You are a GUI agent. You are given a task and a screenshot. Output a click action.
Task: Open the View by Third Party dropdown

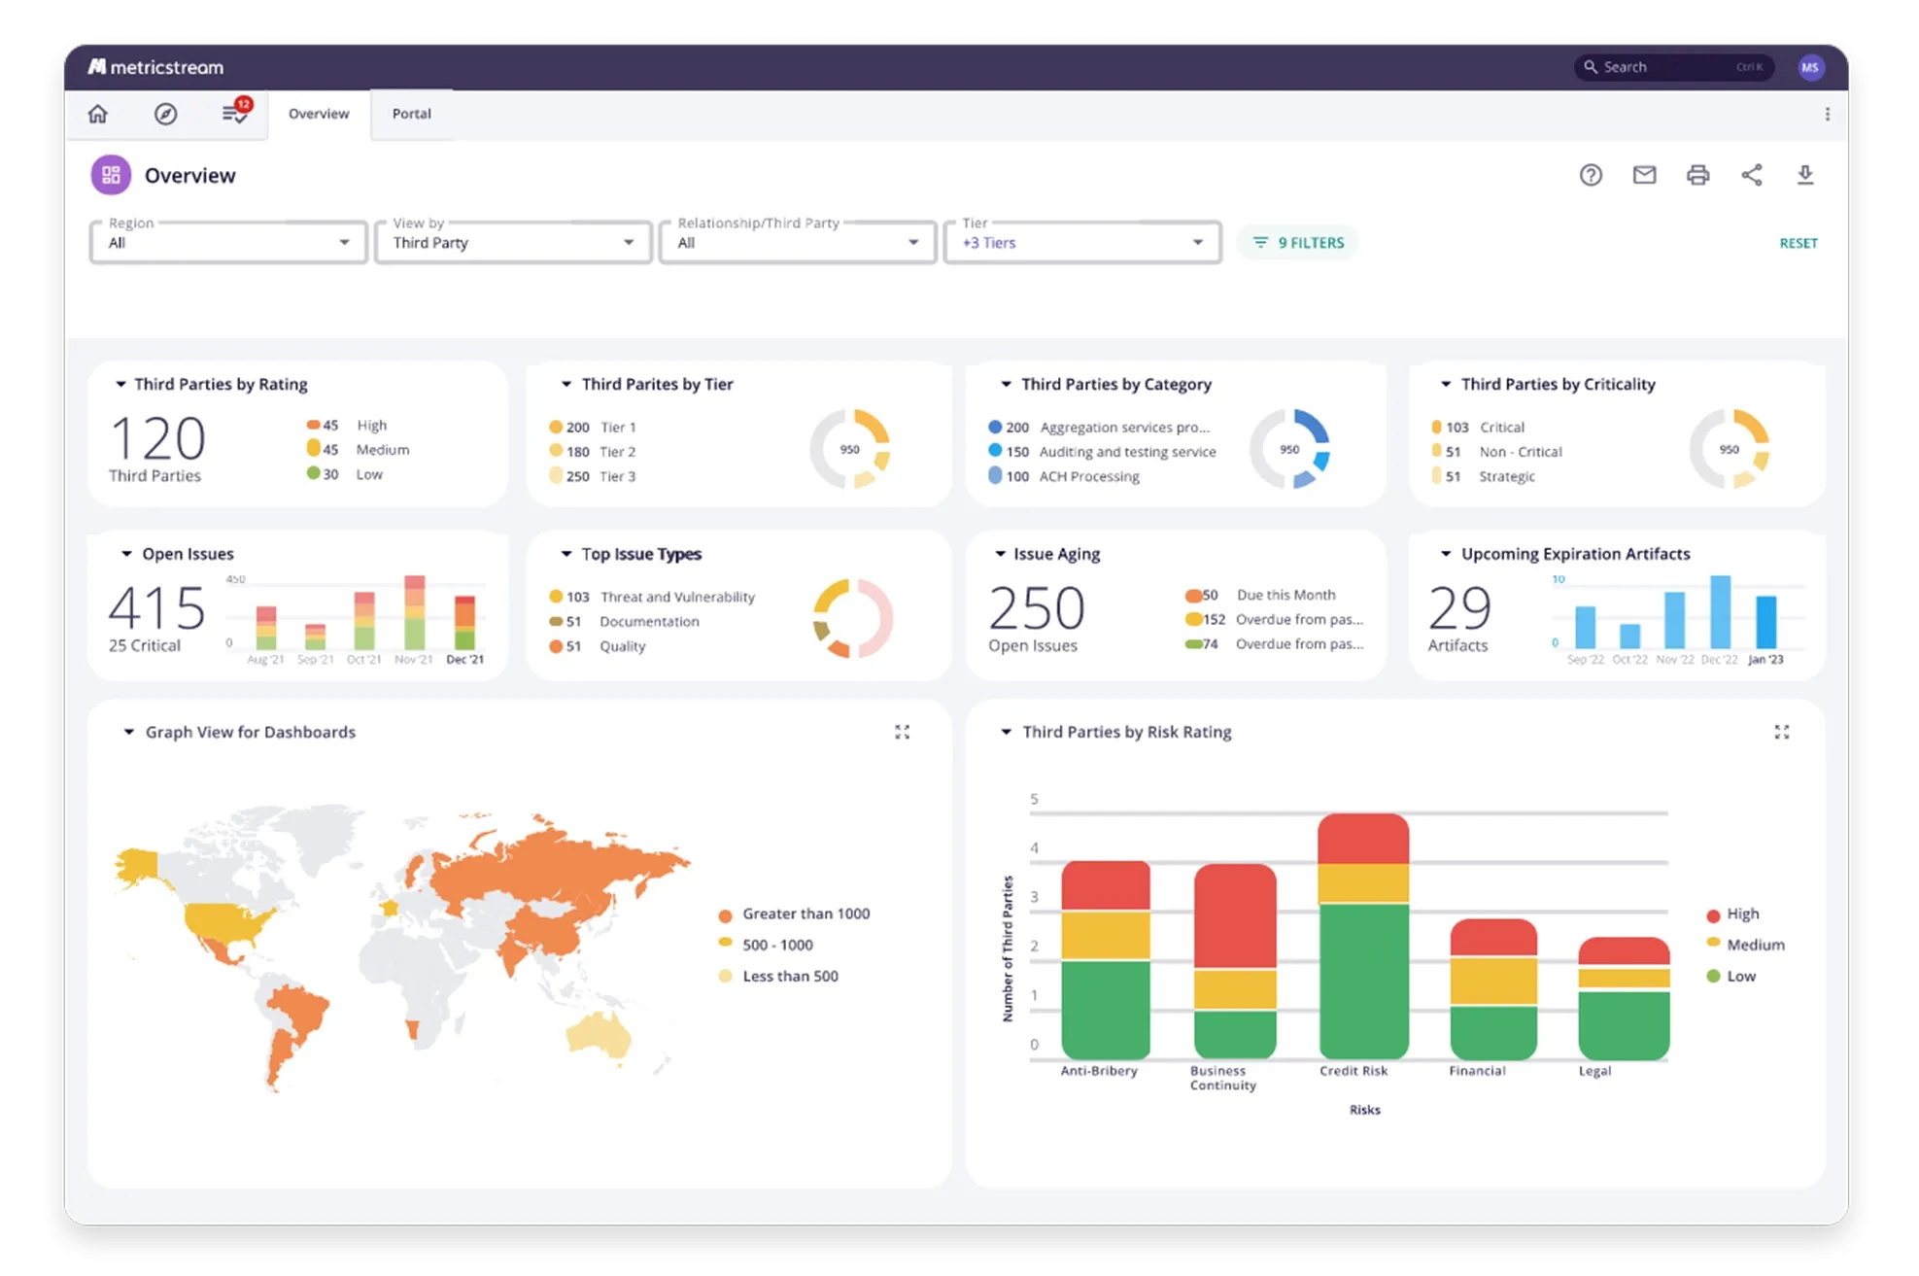tap(513, 243)
